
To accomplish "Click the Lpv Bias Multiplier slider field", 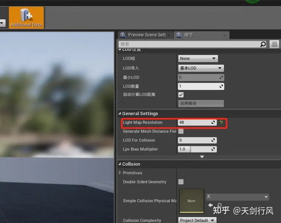I will 197,149.
